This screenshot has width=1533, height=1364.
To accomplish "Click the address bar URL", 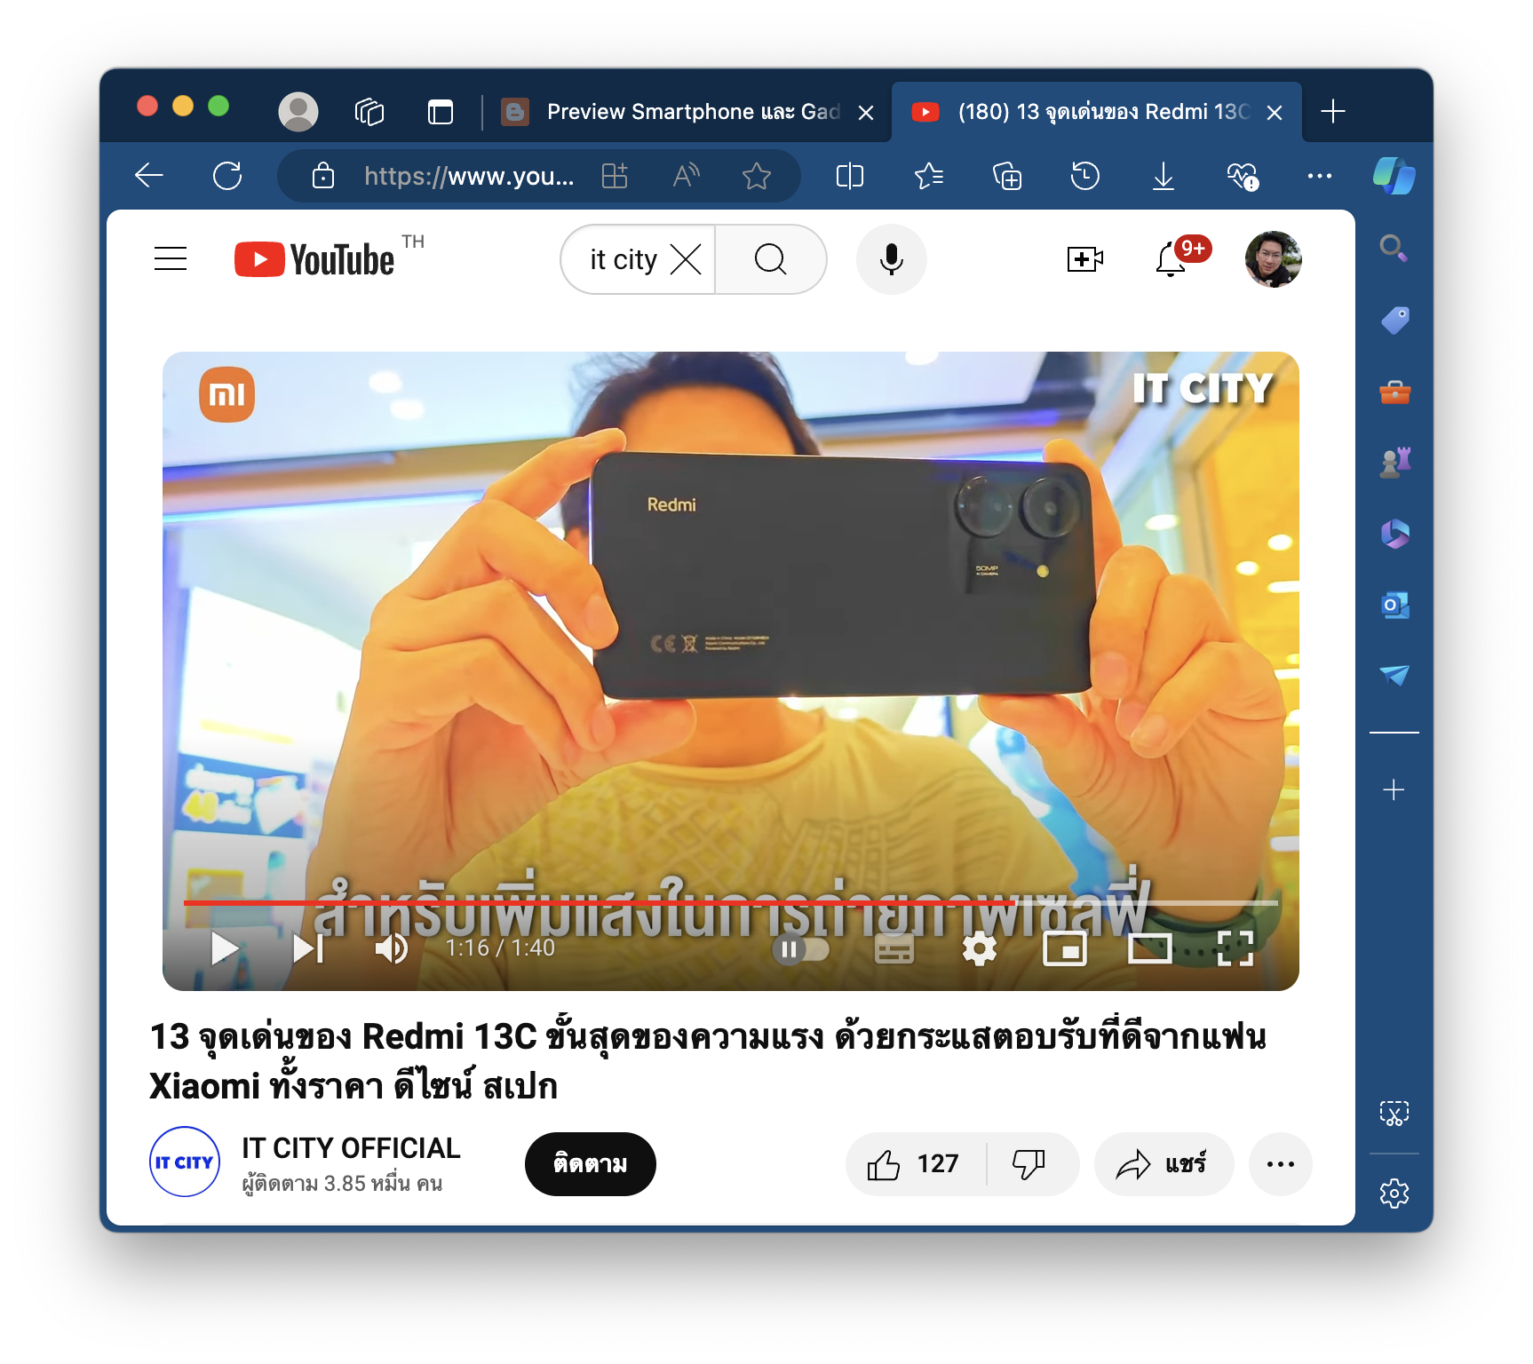I will [x=468, y=176].
